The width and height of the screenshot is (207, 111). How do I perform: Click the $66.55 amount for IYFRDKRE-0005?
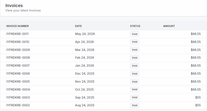196,82
